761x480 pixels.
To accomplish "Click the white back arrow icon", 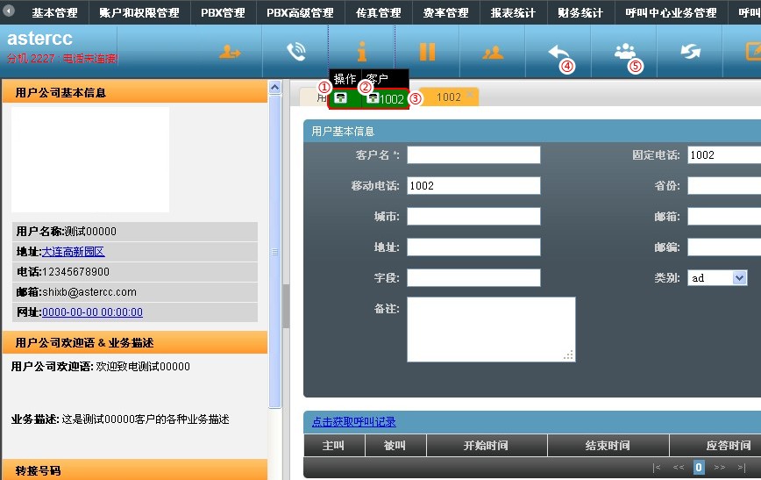I will (558, 52).
